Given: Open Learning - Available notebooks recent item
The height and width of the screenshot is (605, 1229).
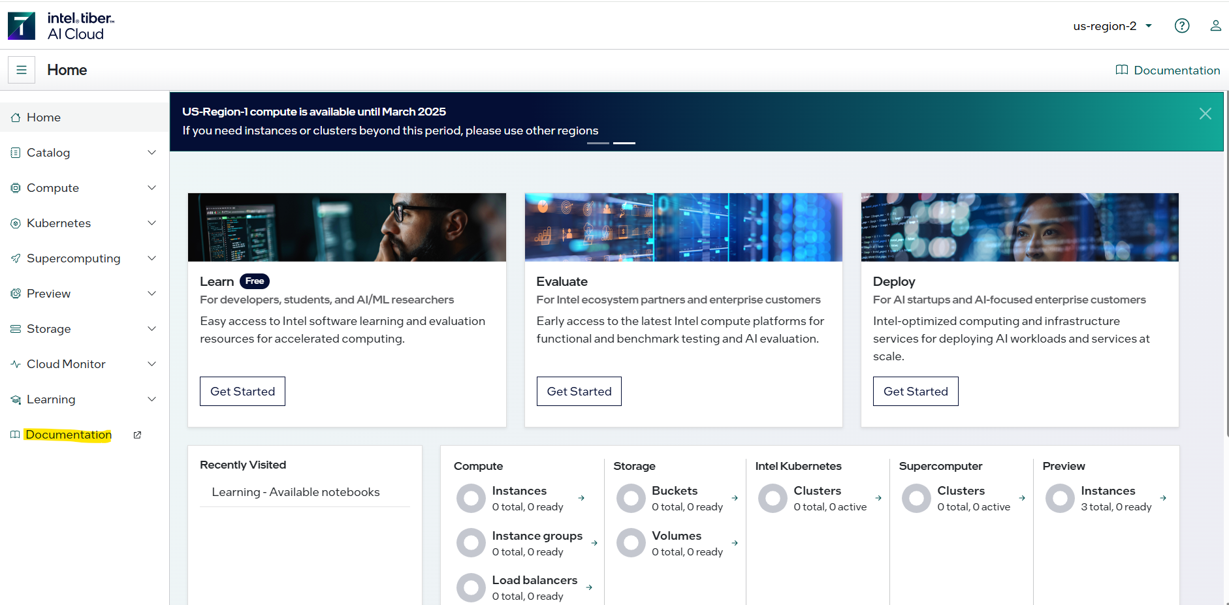Looking at the screenshot, I should (x=296, y=492).
